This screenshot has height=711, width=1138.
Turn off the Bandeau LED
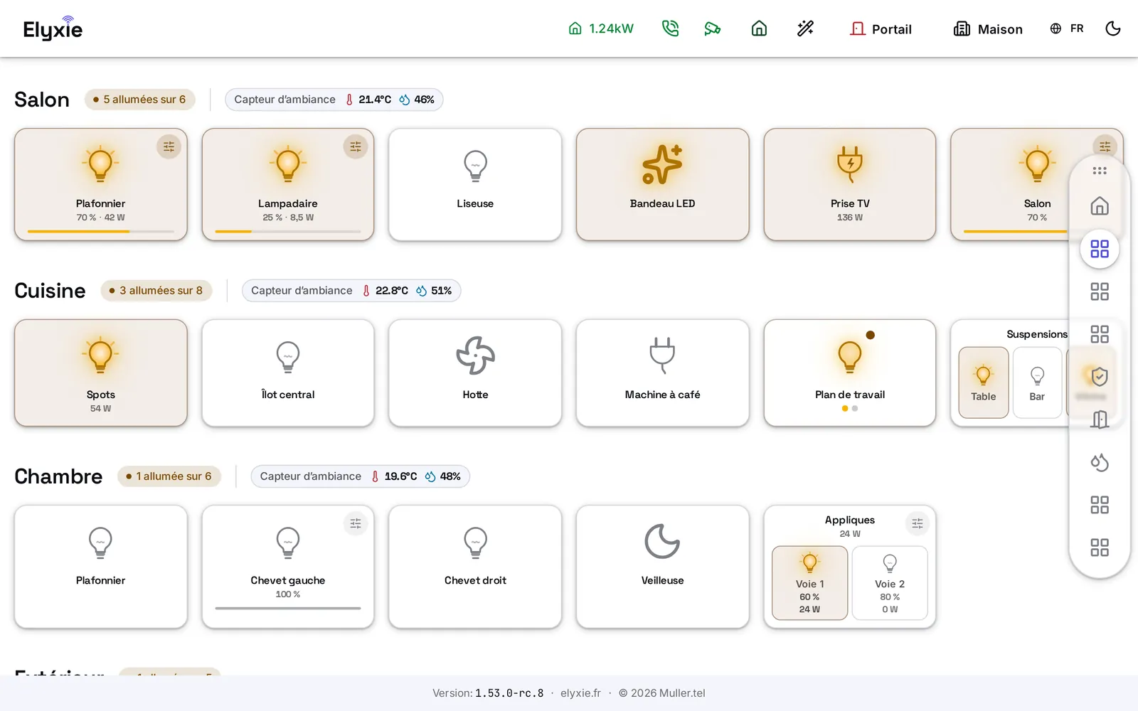coord(662,185)
